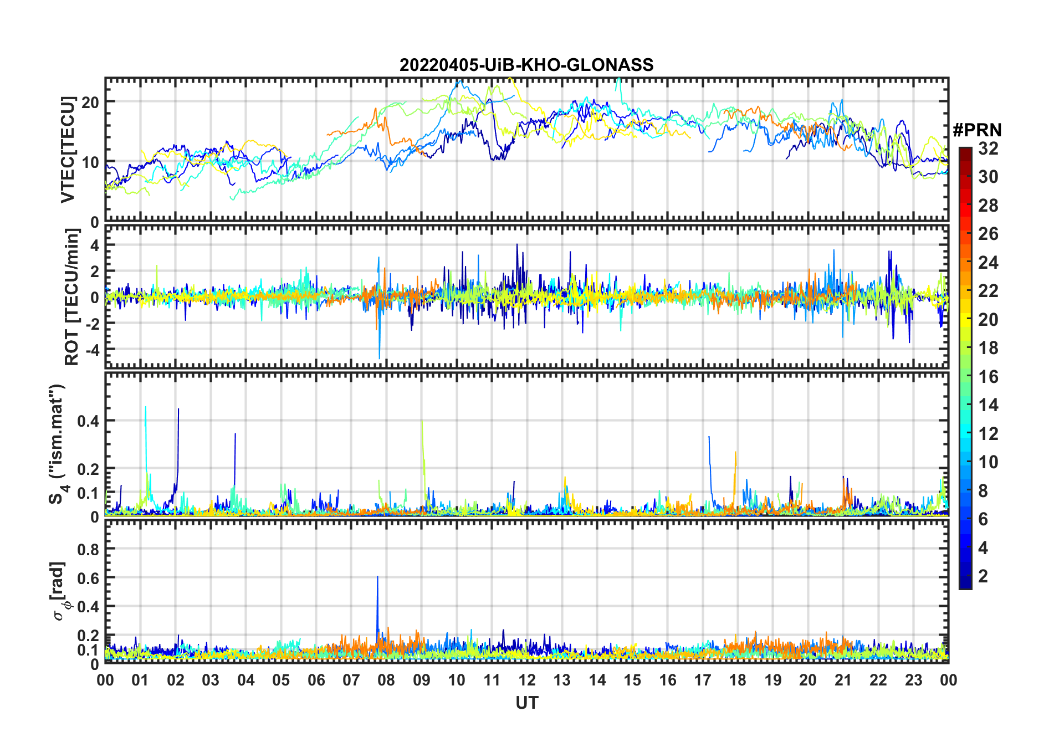Click the 28 tick on the PRN colorbar
Screen dimensions: 1054x737
coord(988,206)
